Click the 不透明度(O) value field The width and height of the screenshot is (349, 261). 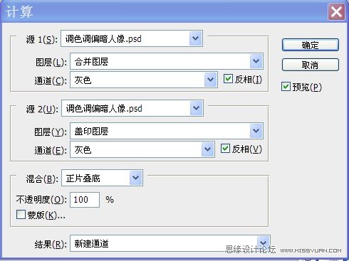[x=85, y=200]
